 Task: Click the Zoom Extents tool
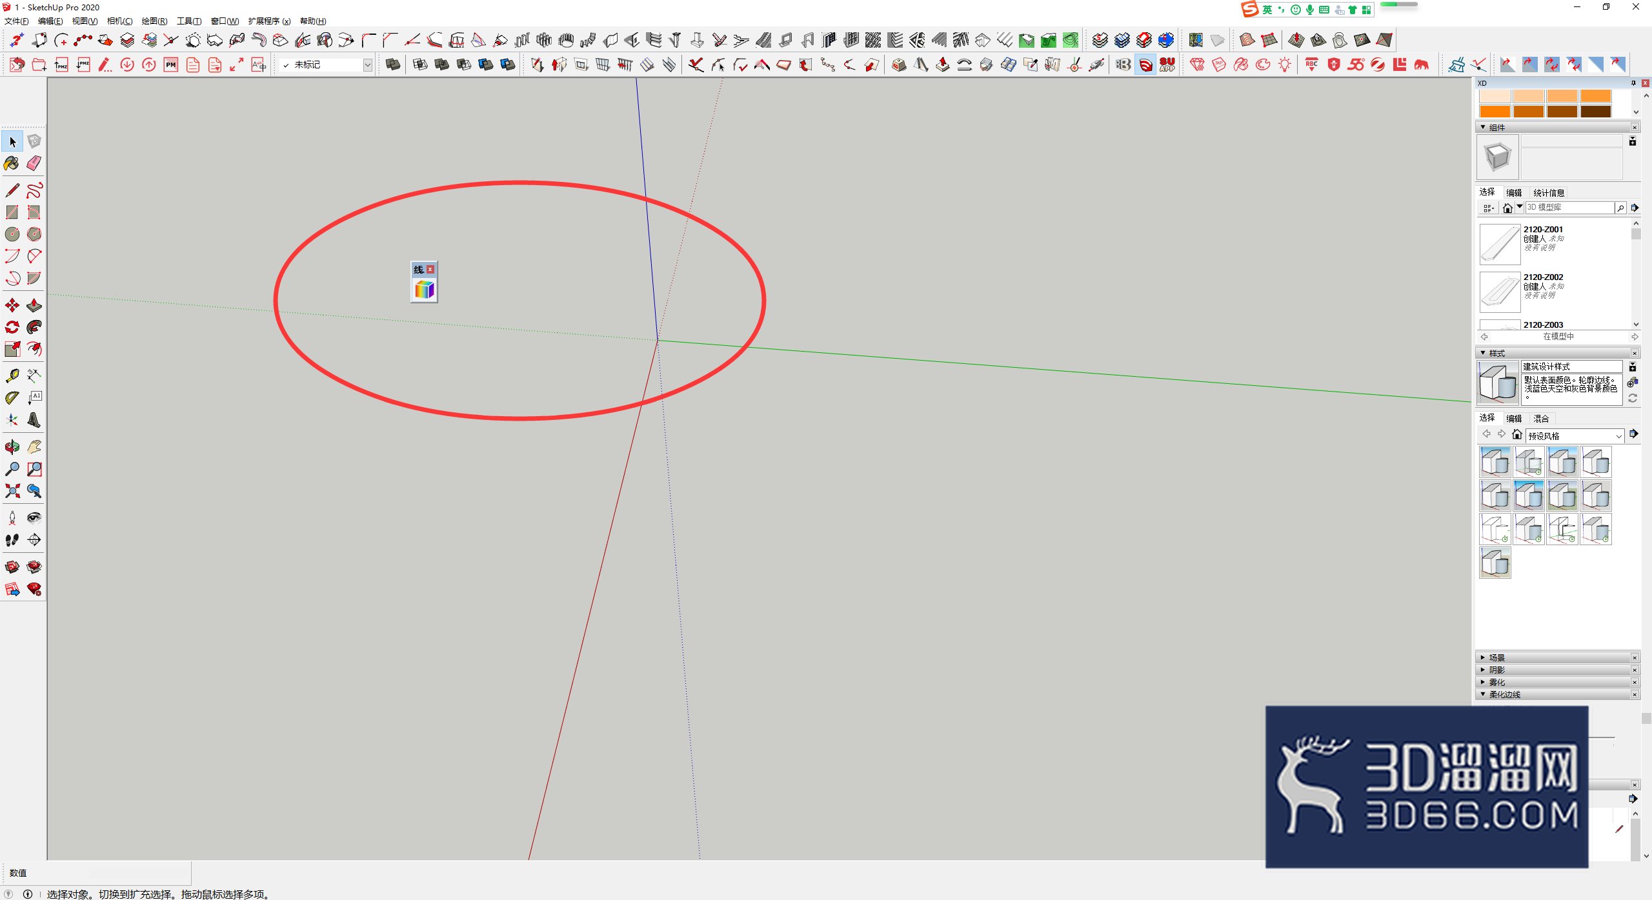click(12, 491)
